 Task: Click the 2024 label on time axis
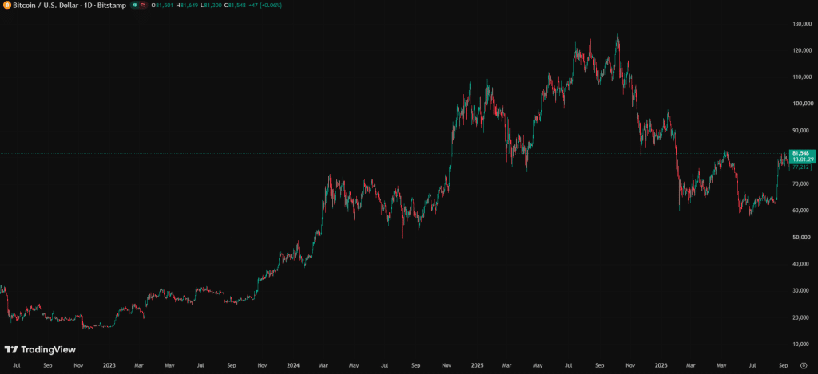292,366
